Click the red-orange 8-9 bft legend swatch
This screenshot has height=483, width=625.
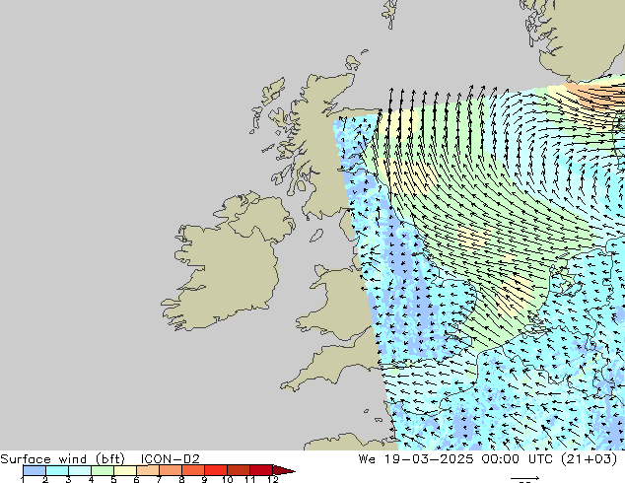(193, 470)
